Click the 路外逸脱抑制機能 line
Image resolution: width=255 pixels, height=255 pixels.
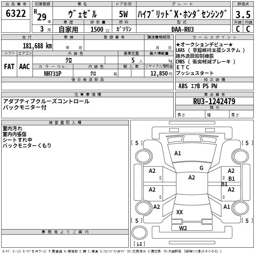[195, 56]
